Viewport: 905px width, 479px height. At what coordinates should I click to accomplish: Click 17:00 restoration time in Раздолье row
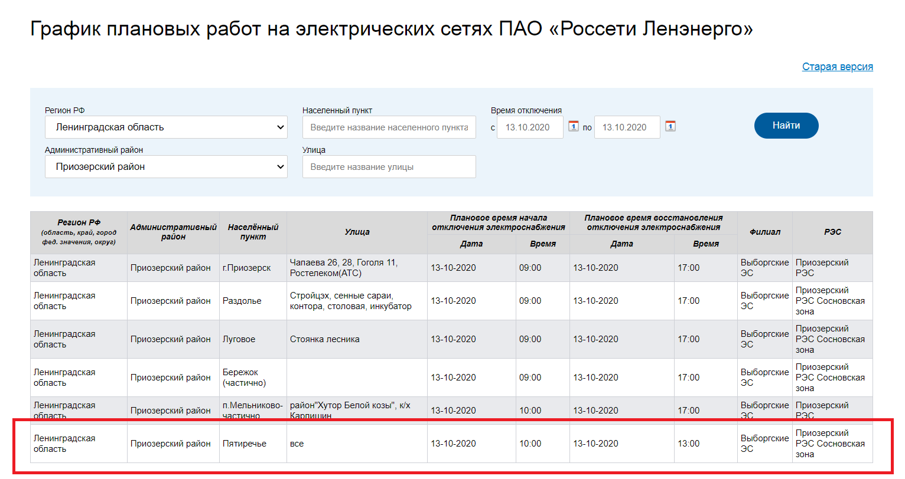tap(706, 301)
